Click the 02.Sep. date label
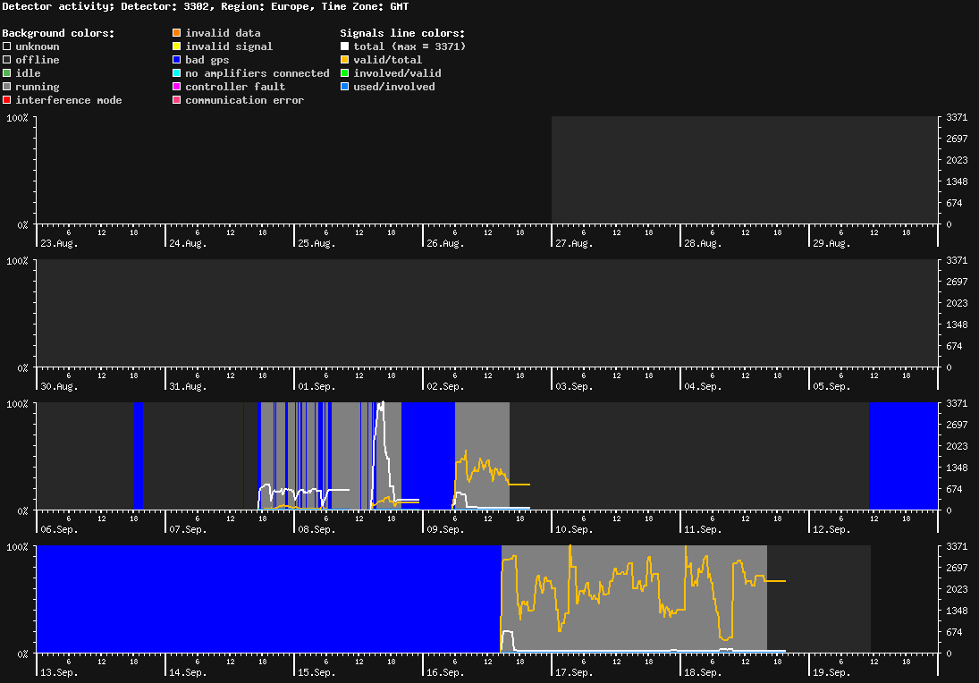 (446, 386)
